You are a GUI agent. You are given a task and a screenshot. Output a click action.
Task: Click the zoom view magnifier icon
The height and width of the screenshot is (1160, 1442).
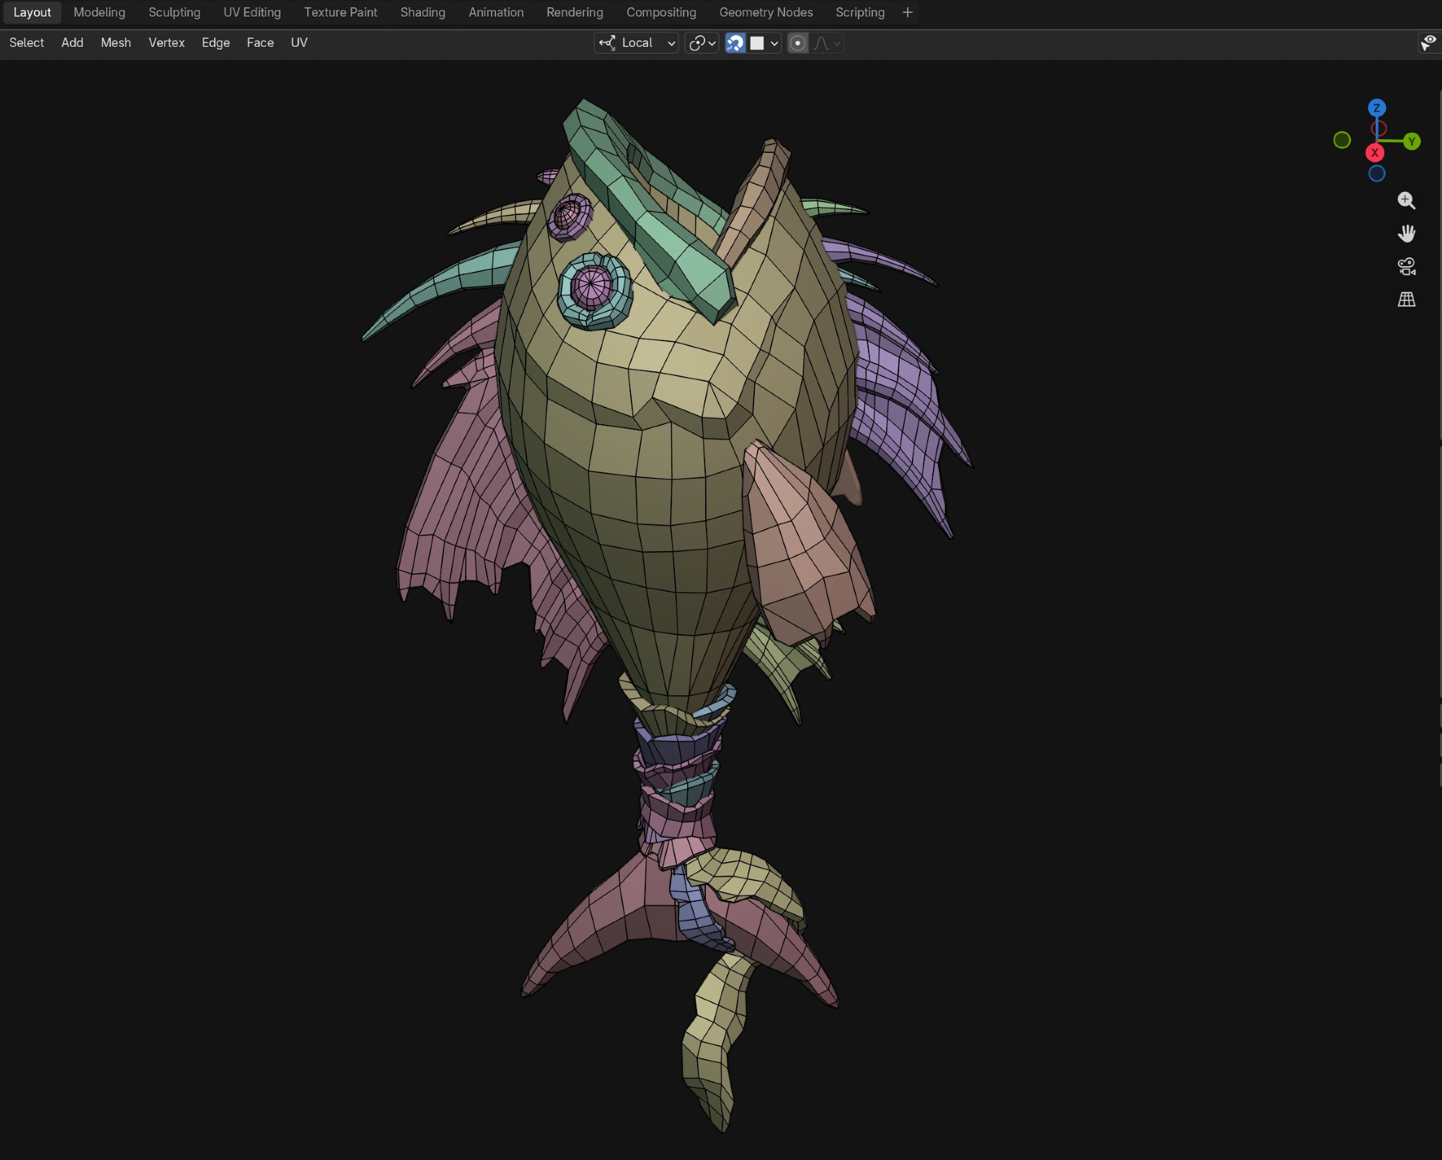(1406, 201)
